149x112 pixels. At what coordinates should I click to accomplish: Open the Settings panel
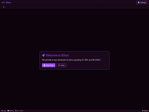[142, 2]
